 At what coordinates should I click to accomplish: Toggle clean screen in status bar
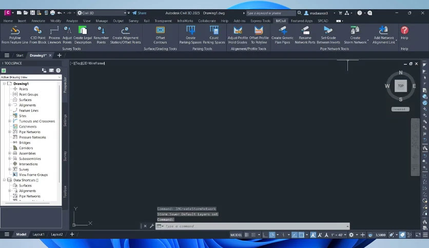418,235
